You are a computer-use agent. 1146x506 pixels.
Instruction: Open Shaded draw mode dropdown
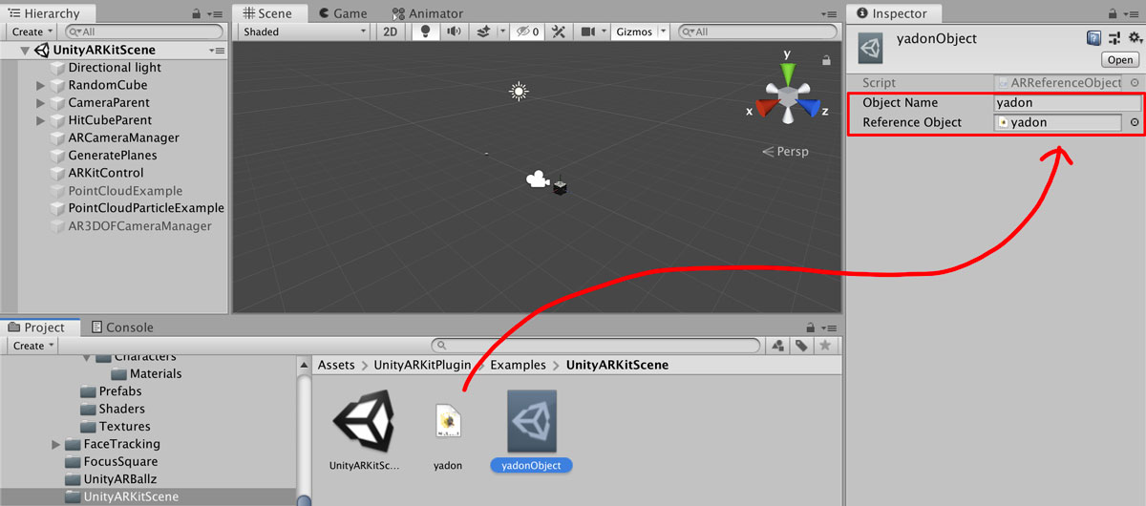[x=304, y=32]
